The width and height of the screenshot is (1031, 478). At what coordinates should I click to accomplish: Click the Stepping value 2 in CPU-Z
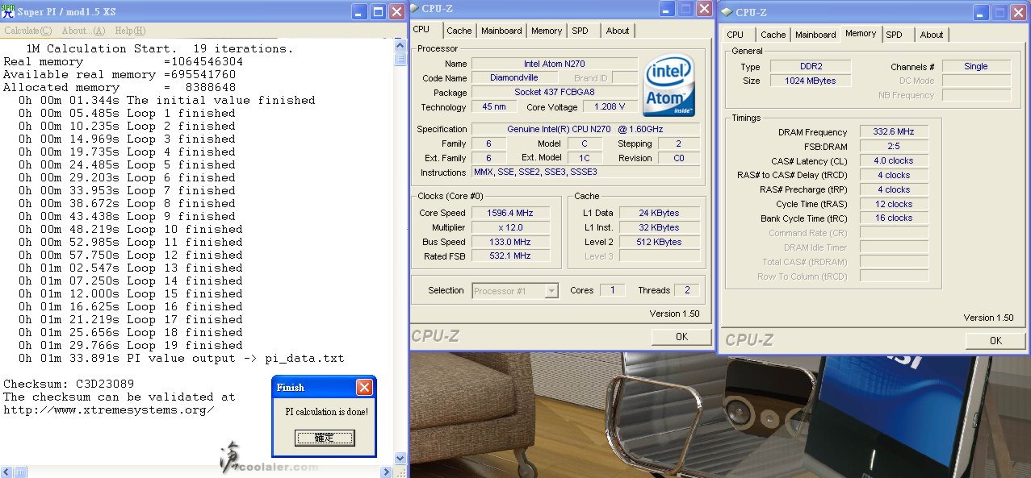(x=679, y=143)
